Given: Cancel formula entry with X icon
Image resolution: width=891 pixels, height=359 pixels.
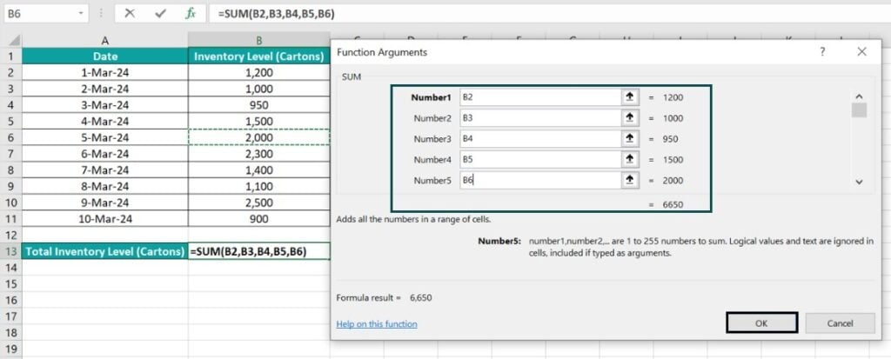Looking at the screenshot, I should click(130, 14).
